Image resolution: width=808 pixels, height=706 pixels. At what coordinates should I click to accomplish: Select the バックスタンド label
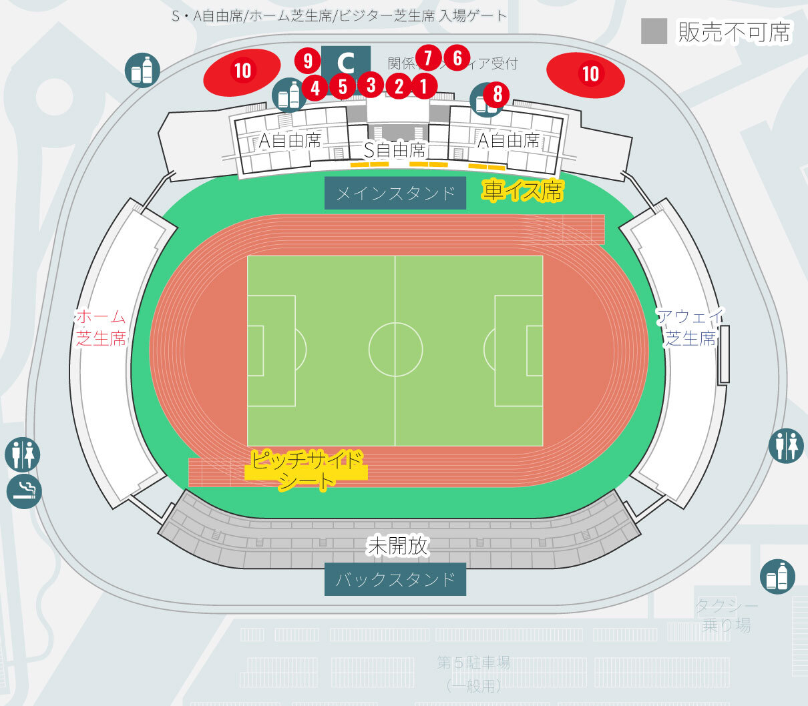395,579
